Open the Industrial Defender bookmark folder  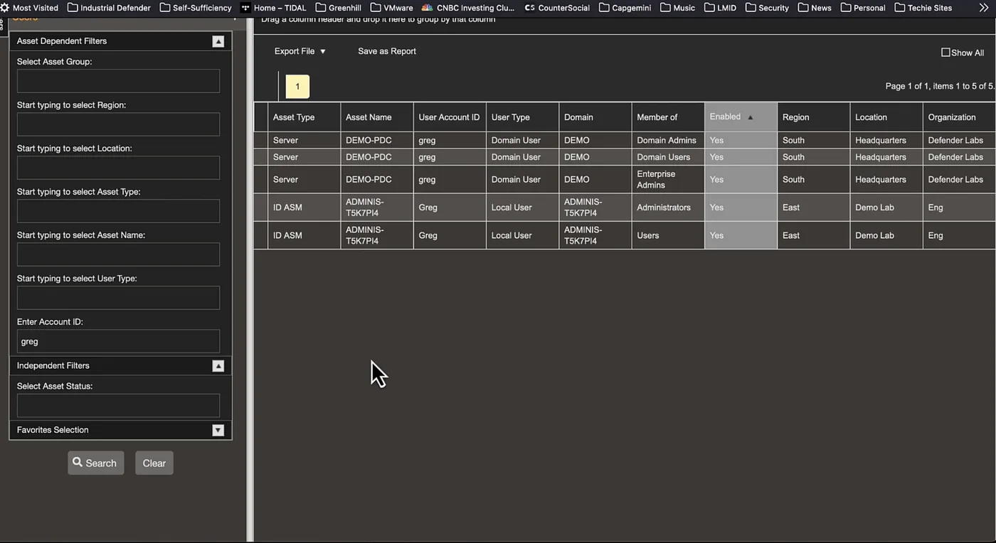coord(109,8)
